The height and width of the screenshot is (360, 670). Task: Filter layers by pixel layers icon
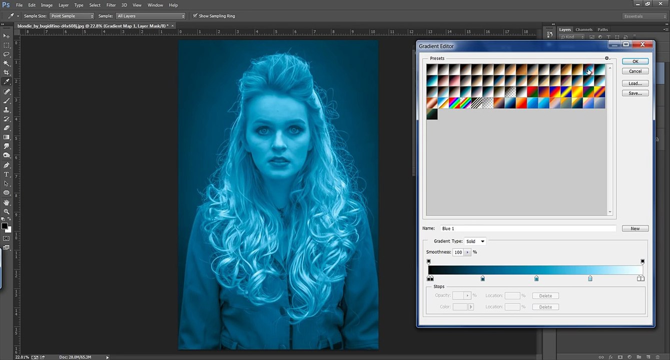click(x=593, y=37)
